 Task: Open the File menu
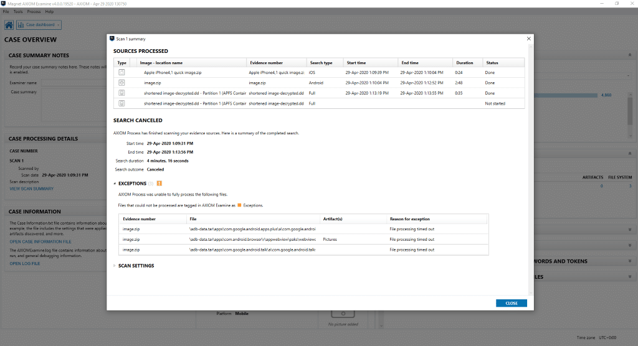pos(6,12)
